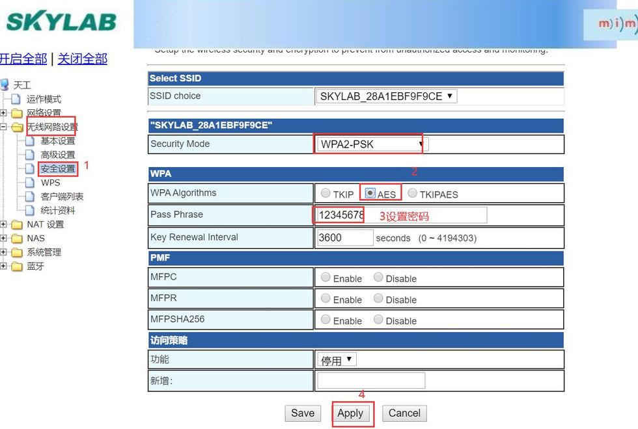This screenshot has height=429, width=638.
Task: Open 高级设置 in the sidebar tree
Action: pyautogui.click(x=58, y=155)
